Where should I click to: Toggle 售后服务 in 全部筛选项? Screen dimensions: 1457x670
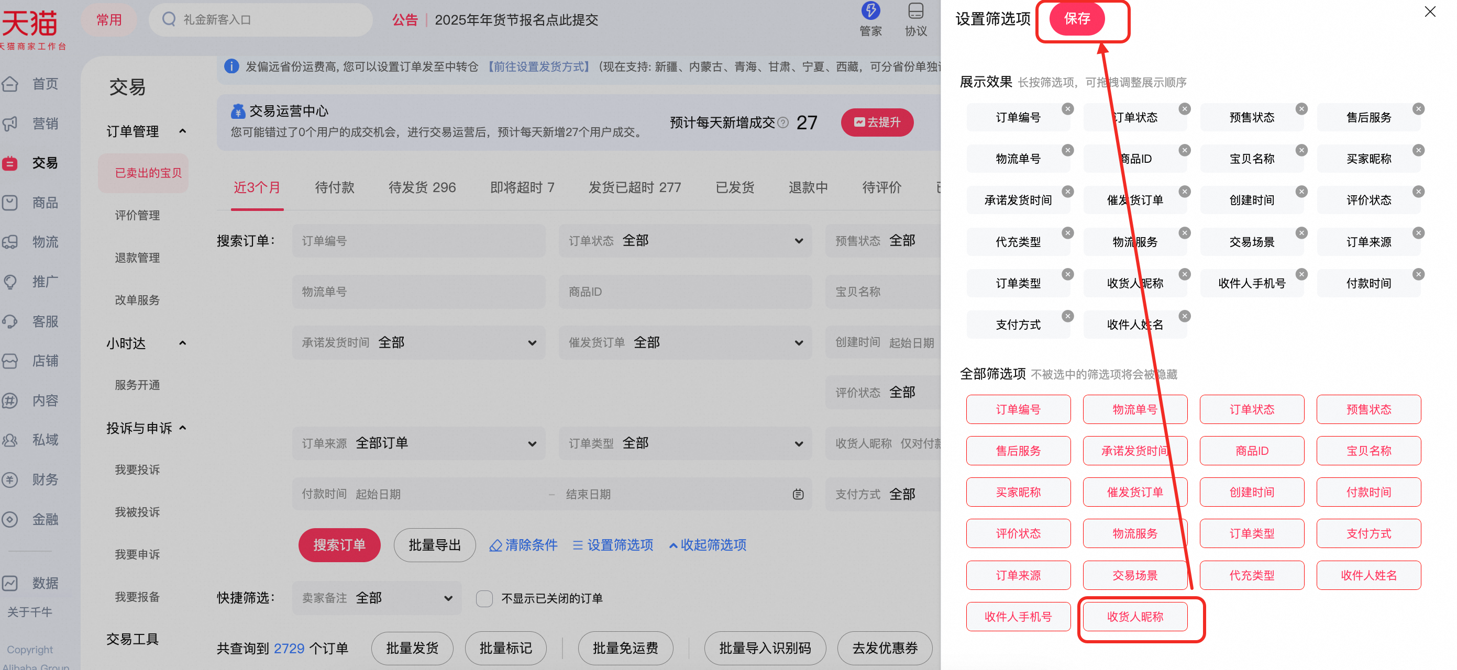(x=1018, y=451)
